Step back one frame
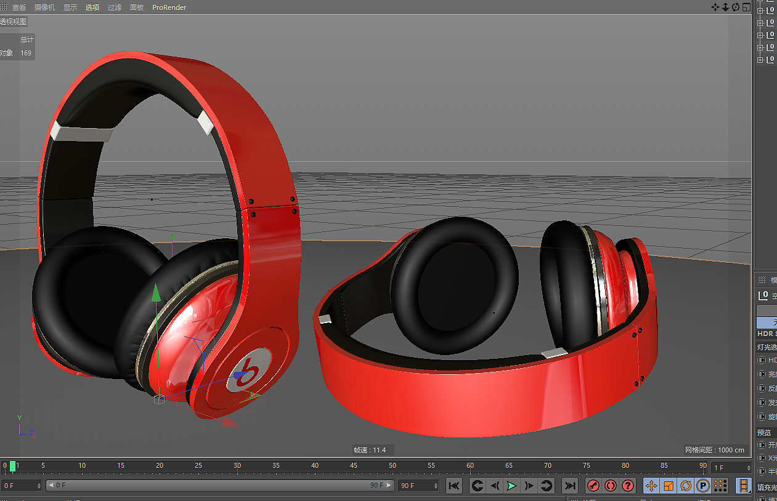The image size is (777, 501). (494, 486)
